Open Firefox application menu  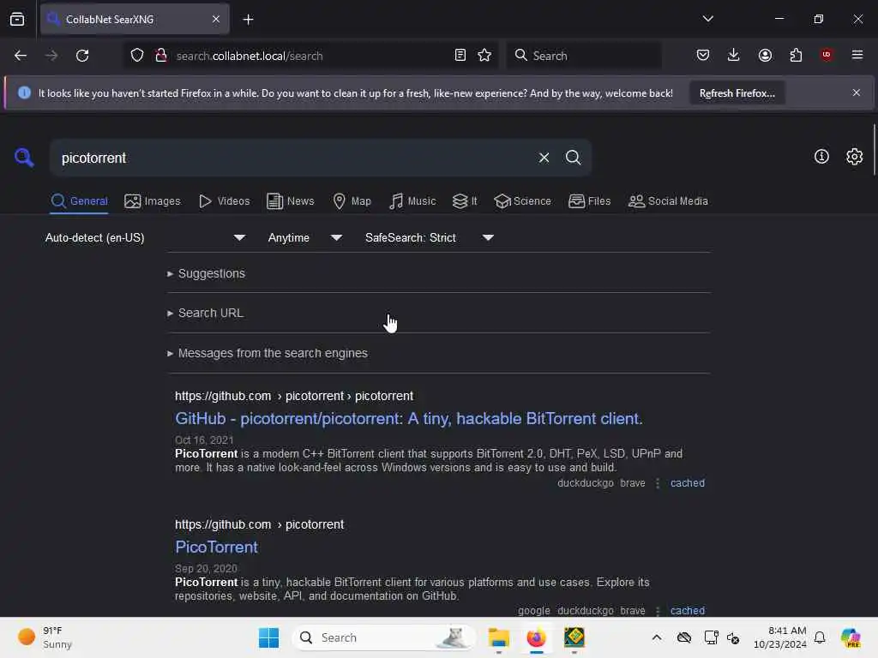(x=857, y=55)
